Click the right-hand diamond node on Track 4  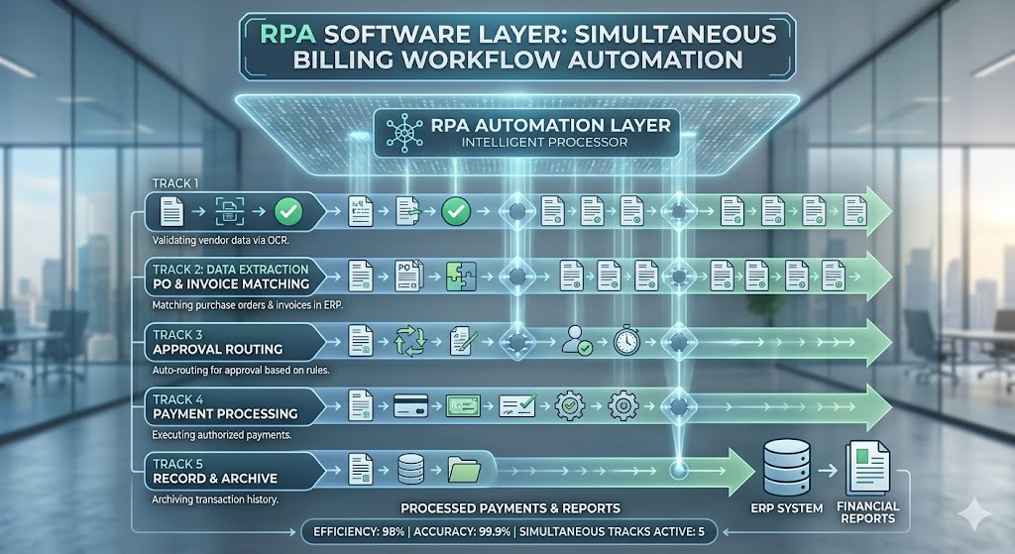[x=678, y=406]
